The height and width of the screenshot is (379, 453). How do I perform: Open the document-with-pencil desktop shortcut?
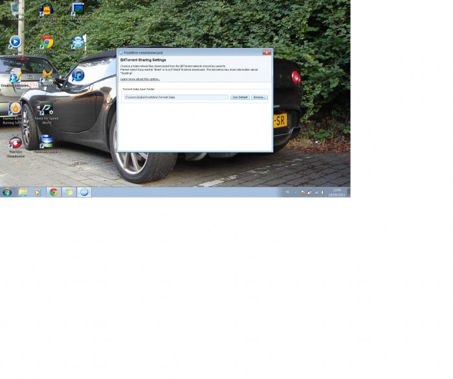[14, 77]
